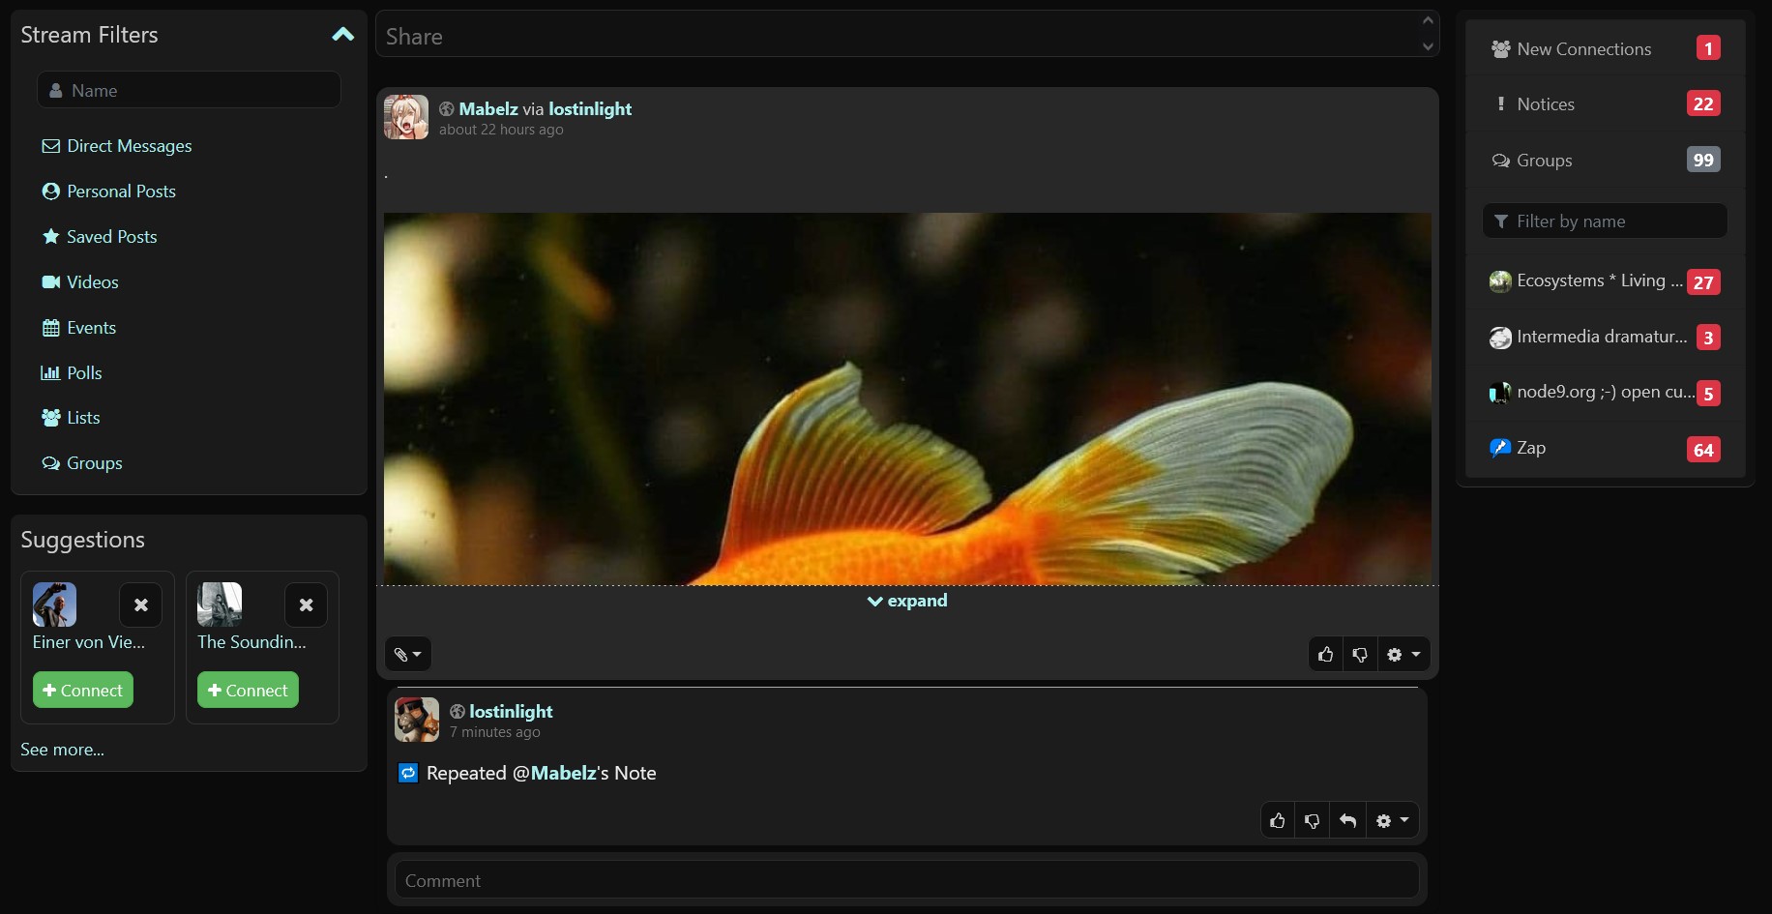Screen dimensions: 1772x914
Task: Filter stream by Direct Messages
Action: coord(129,146)
